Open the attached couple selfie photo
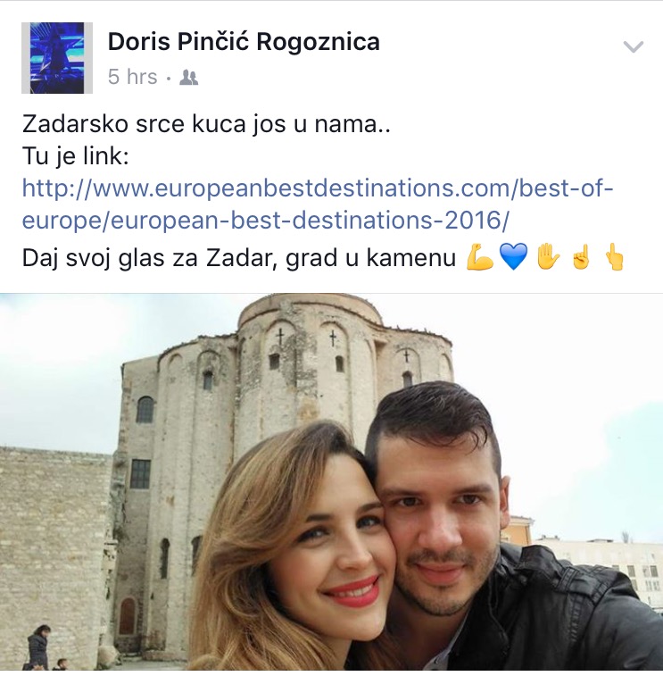Viewport: 663px width, 676px height. (331, 482)
